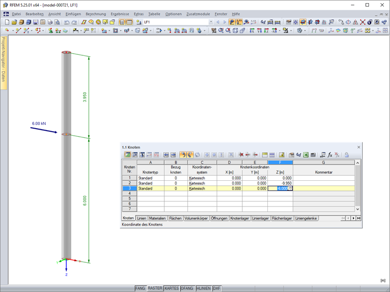Click the spinner arrows in the -6.000 cell
Viewport: 390px width, 292px height.
click(290, 189)
